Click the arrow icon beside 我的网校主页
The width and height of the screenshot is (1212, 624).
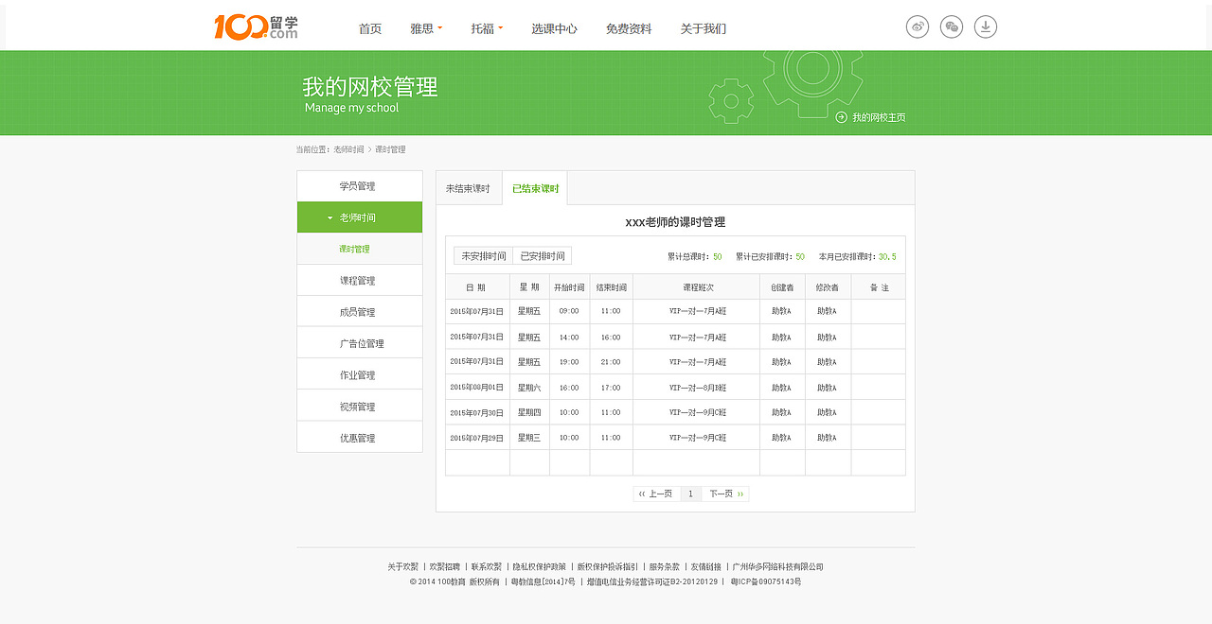pyautogui.click(x=841, y=117)
